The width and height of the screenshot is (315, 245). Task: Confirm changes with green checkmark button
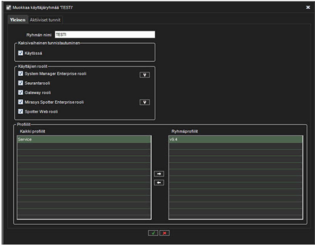pyautogui.click(x=153, y=233)
